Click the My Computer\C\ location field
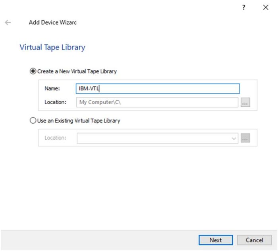278x251 pixels. pos(157,102)
